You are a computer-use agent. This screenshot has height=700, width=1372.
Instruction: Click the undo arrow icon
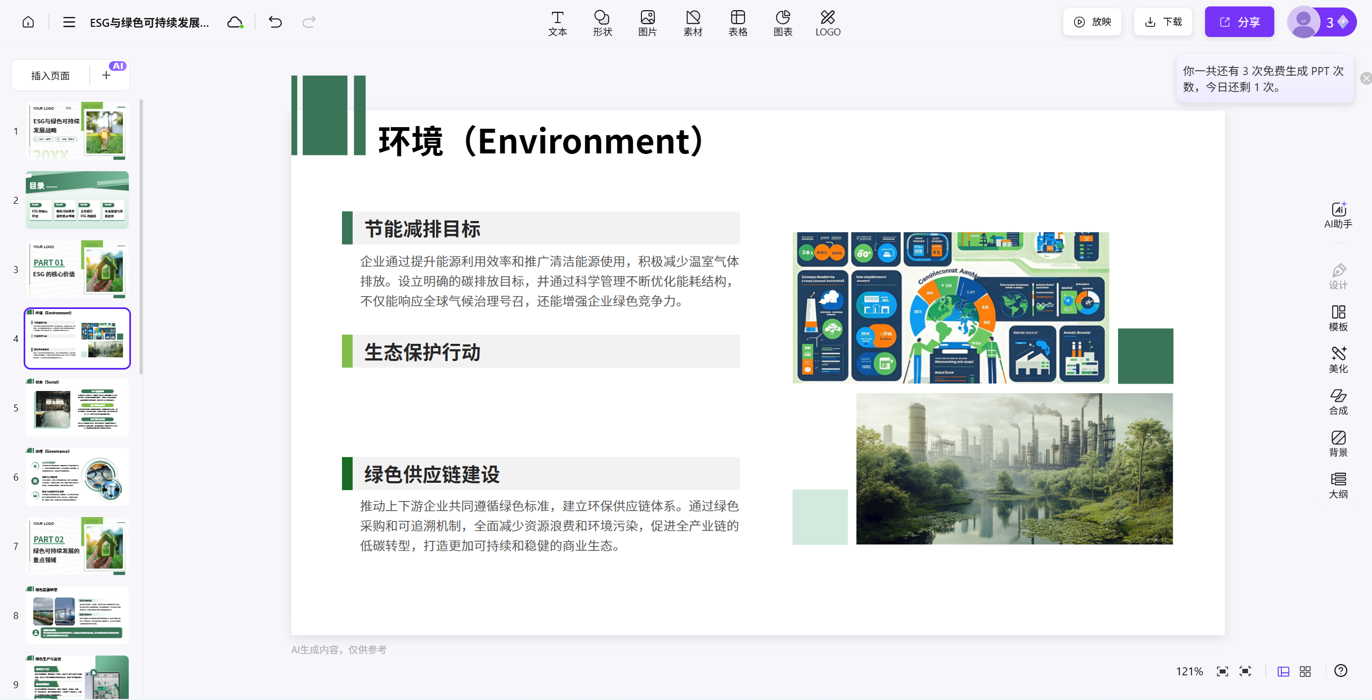275,22
